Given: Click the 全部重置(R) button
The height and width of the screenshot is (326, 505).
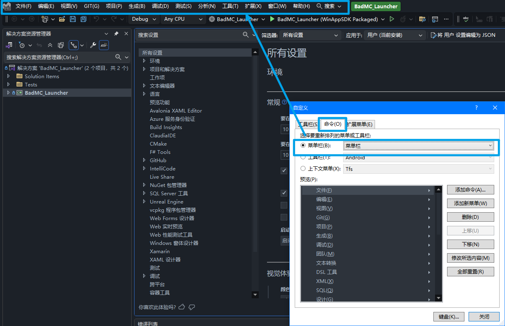Looking at the screenshot, I should pyautogui.click(x=470, y=272).
